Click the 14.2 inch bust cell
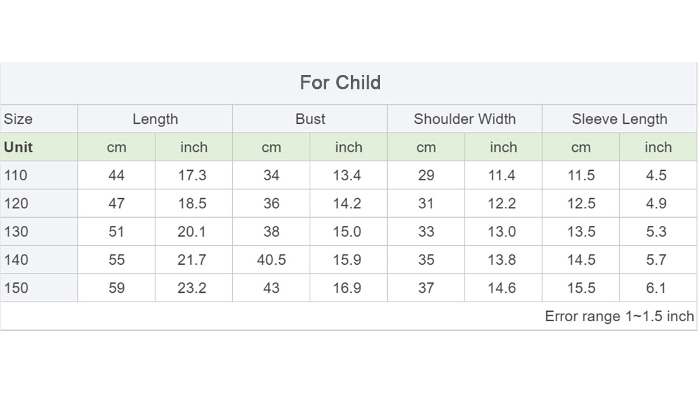The height and width of the screenshot is (393, 698). 347,203
